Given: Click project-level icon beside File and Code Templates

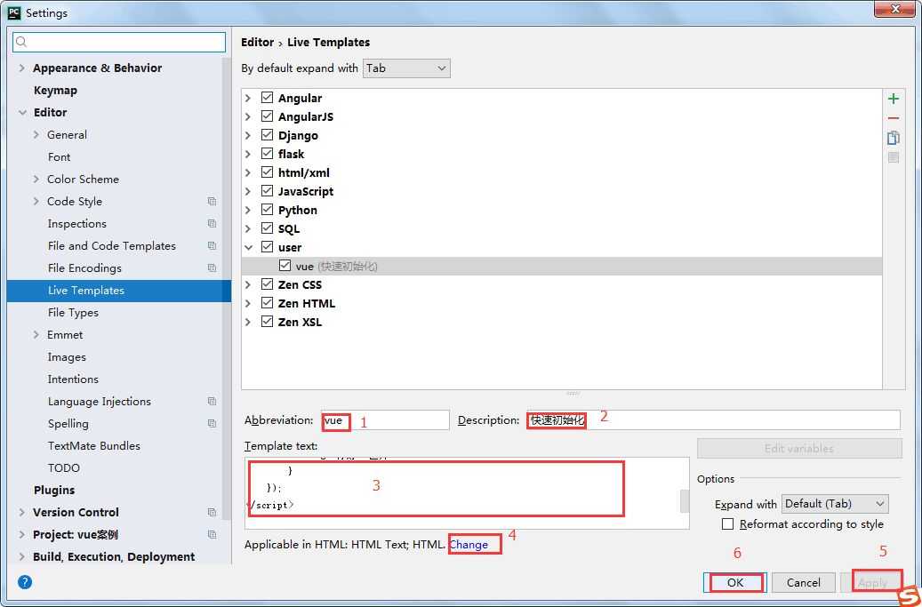Looking at the screenshot, I should coord(212,245).
